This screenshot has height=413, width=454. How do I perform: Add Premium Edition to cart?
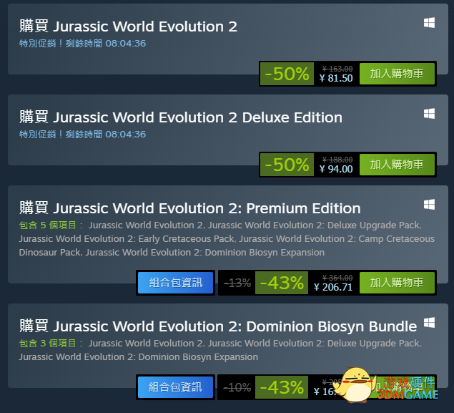pos(397,283)
